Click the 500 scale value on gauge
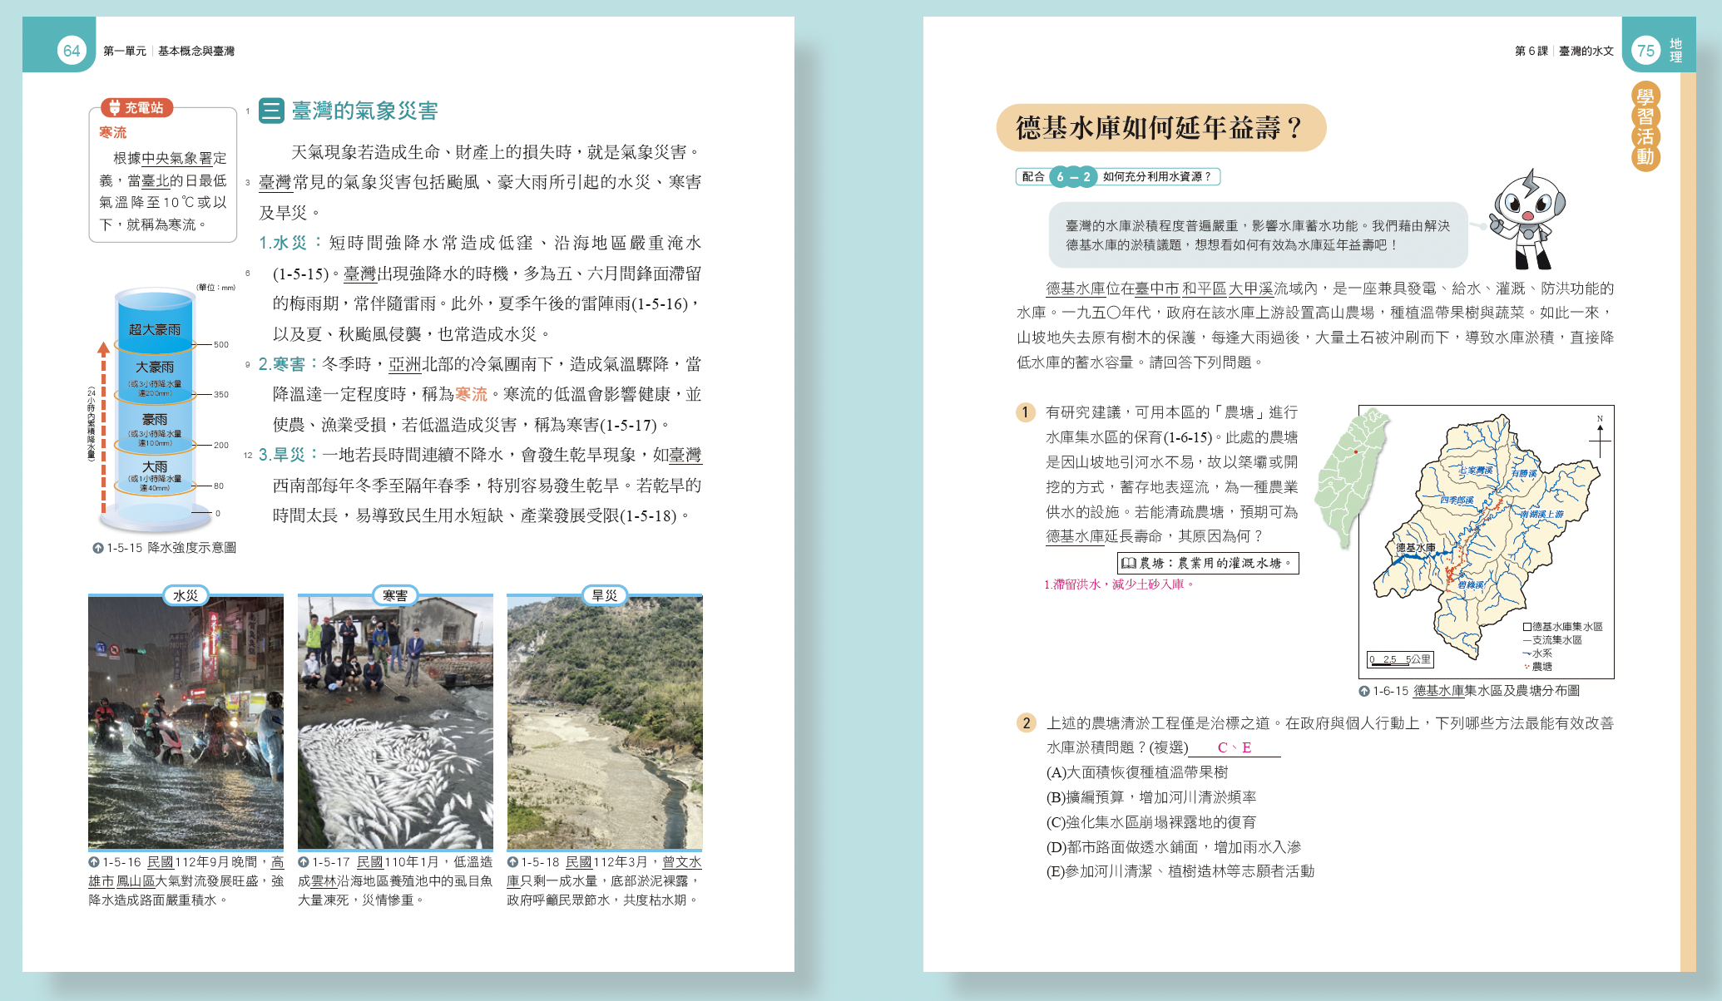This screenshot has width=1722, height=1001. [221, 344]
